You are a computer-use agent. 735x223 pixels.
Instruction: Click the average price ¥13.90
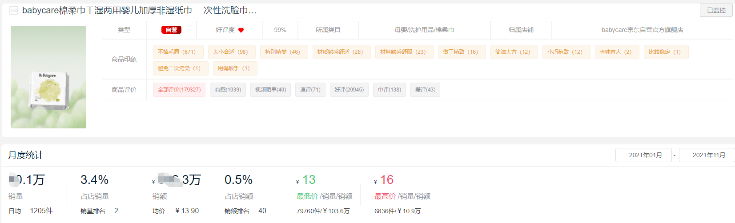click(187, 211)
